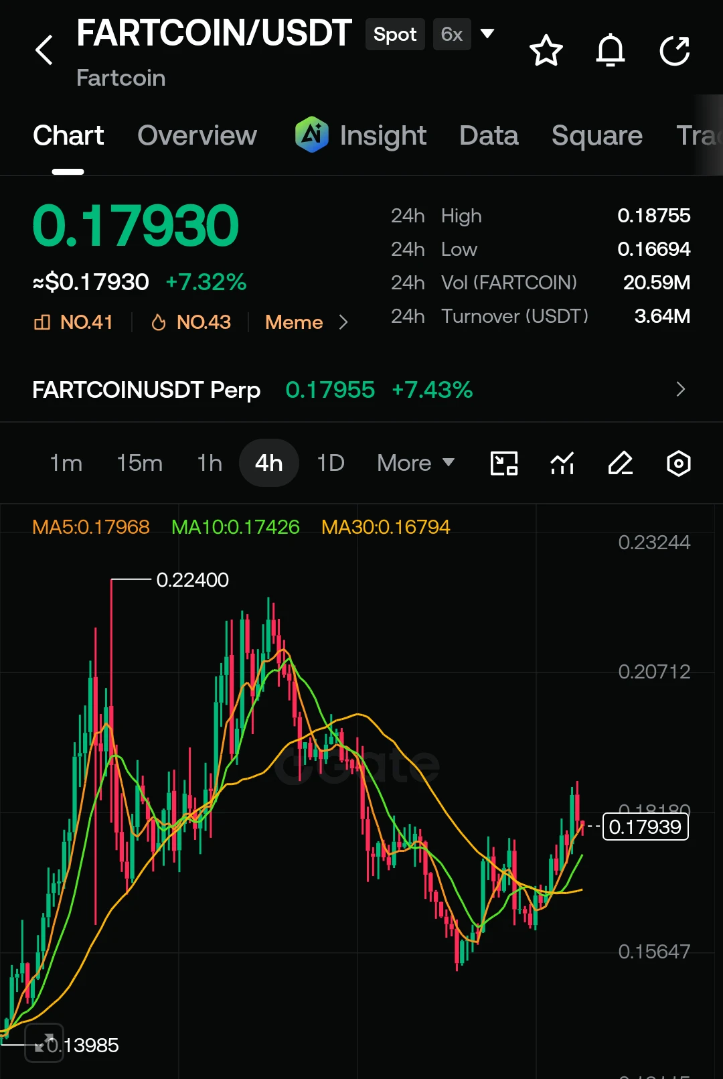Tap the NO.43 hot ranking label

click(204, 323)
